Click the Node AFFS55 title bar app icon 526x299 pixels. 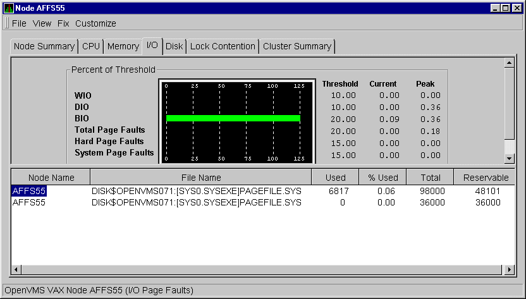[8, 8]
